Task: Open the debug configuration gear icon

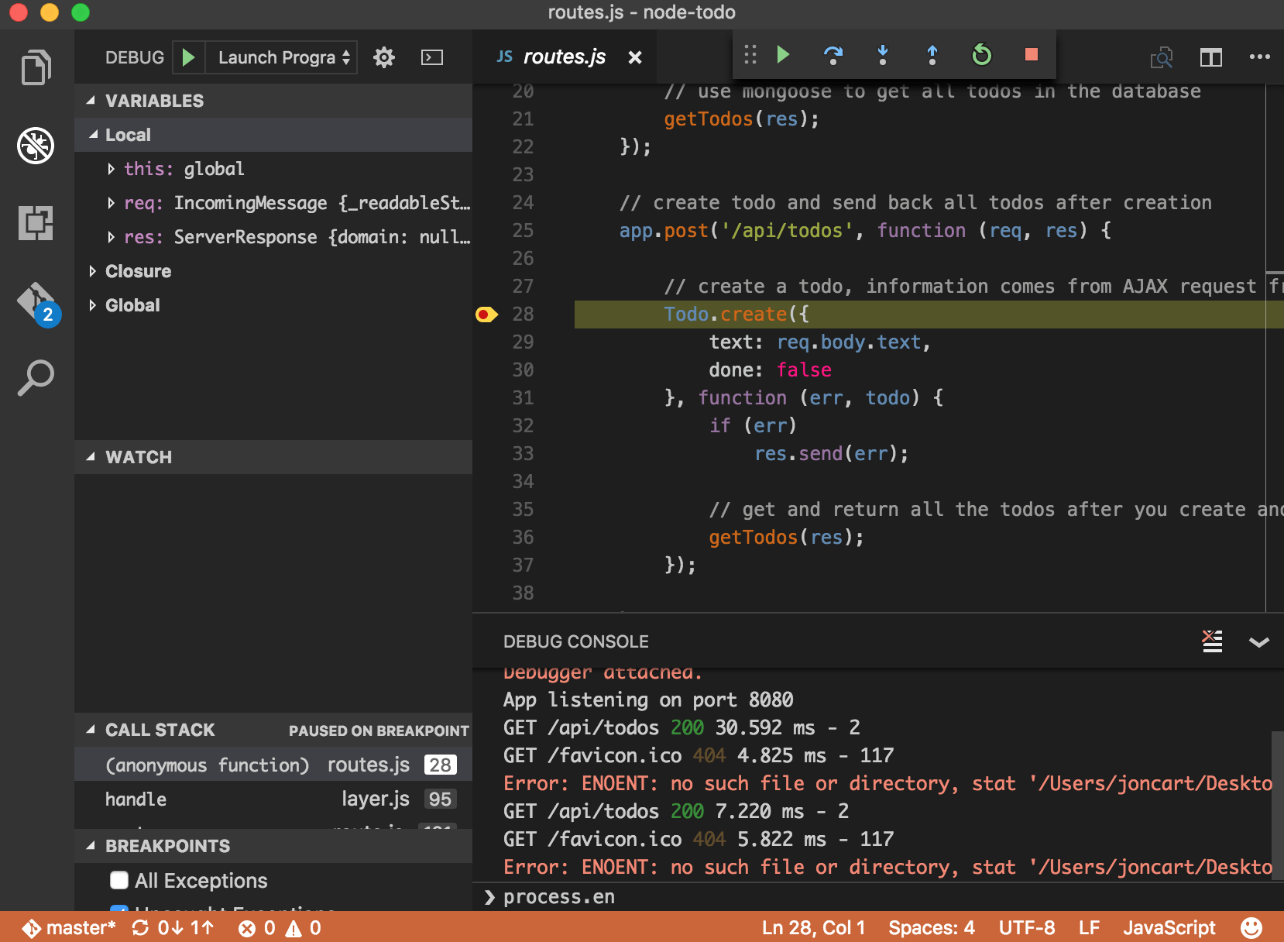Action: coord(384,57)
